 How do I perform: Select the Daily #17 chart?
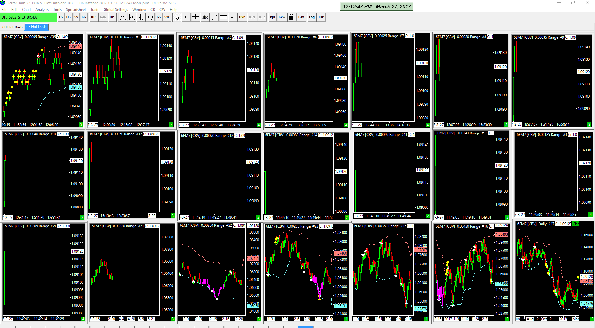click(x=554, y=272)
